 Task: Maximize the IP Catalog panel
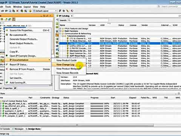[x=179, y=16]
